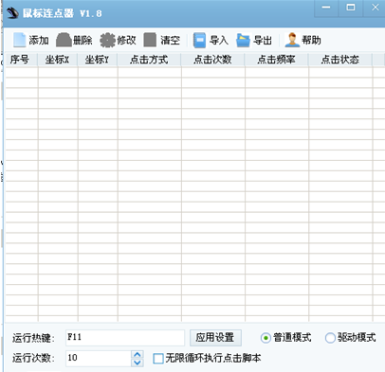The width and height of the screenshot is (385, 372).
Task: Increase 运行次数 with up arrow
Action: 137,354
